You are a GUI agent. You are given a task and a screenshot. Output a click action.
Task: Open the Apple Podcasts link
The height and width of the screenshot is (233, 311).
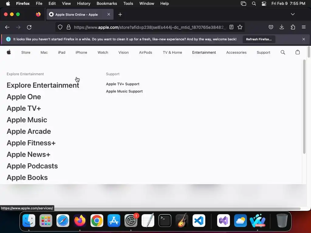pyautogui.click(x=32, y=166)
